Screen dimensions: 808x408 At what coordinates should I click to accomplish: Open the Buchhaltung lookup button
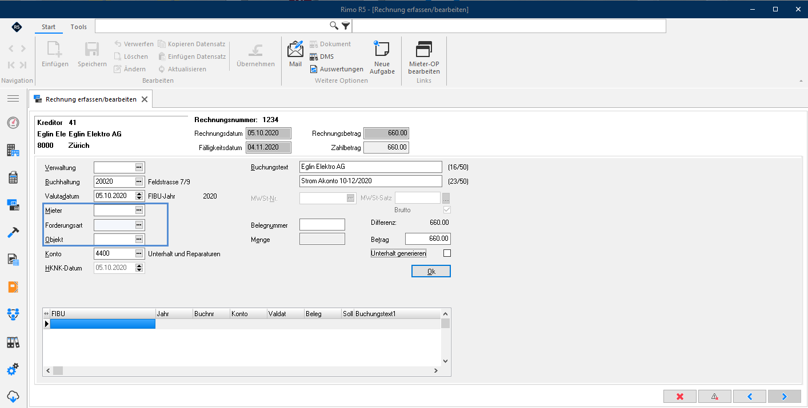tap(139, 181)
